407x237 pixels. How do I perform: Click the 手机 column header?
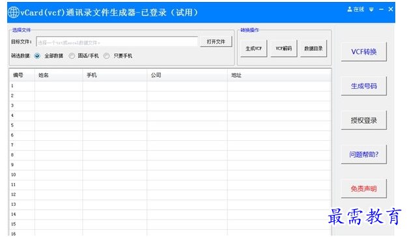(x=115, y=75)
